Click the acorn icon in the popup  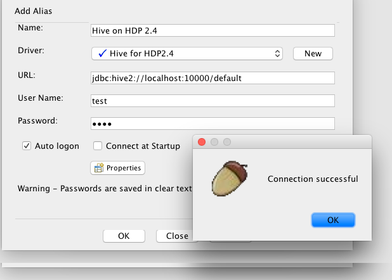click(230, 179)
